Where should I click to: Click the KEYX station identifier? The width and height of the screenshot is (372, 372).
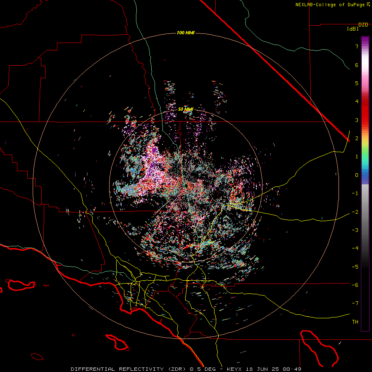[x=235, y=369]
